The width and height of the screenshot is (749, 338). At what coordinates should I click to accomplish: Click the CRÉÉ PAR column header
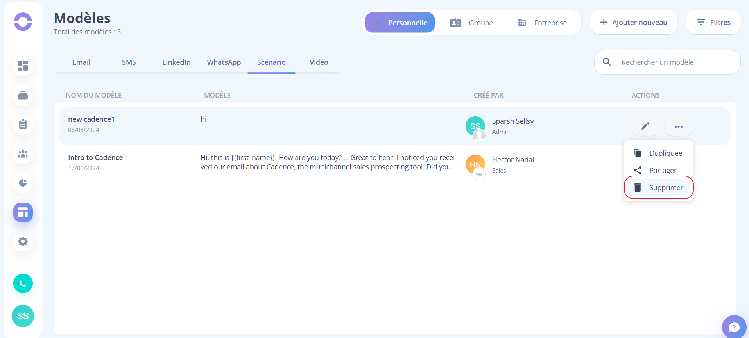click(489, 95)
